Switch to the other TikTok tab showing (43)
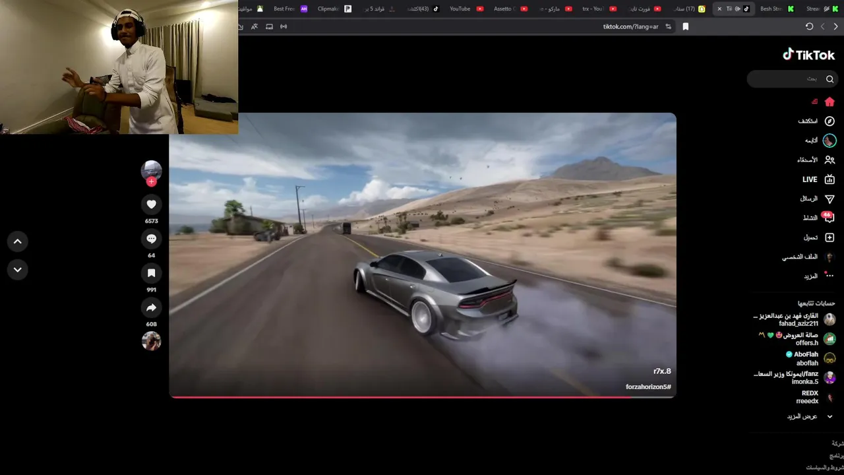The height and width of the screenshot is (475, 844). (x=423, y=9)
